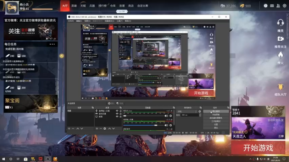Open Task View on the taskbar
Screen dimensions: 289x162
coord(18,159)
